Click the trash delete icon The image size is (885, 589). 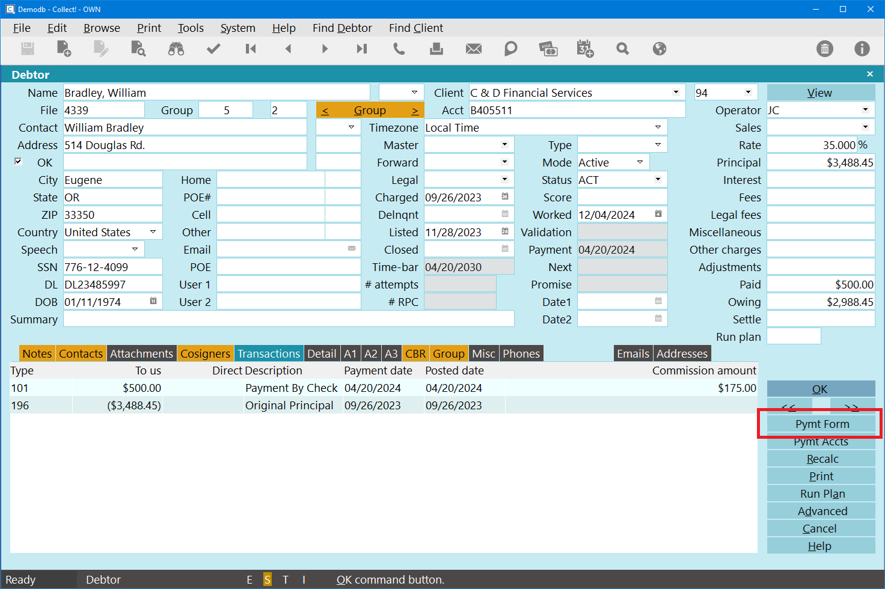tap(825, 49)
